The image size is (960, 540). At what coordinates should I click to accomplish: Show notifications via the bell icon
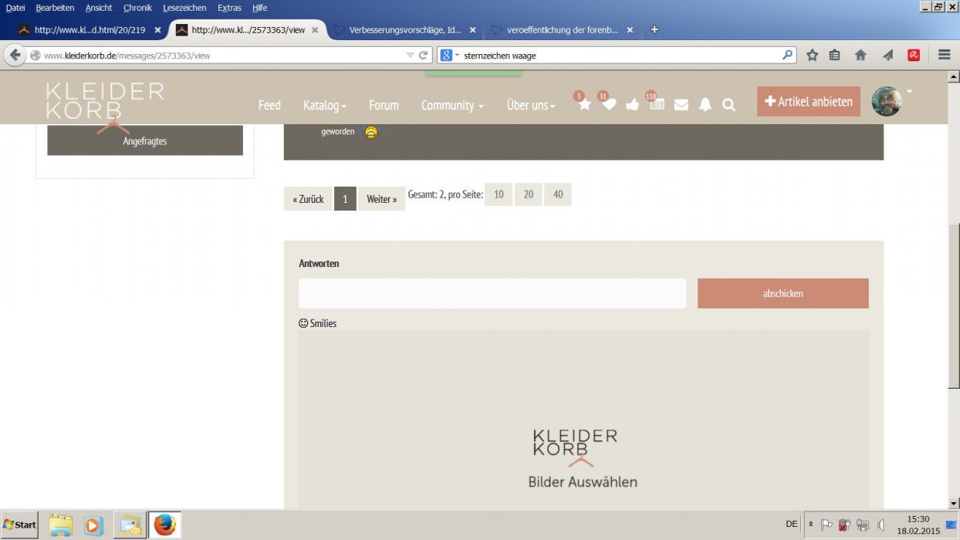pos(705,105)
